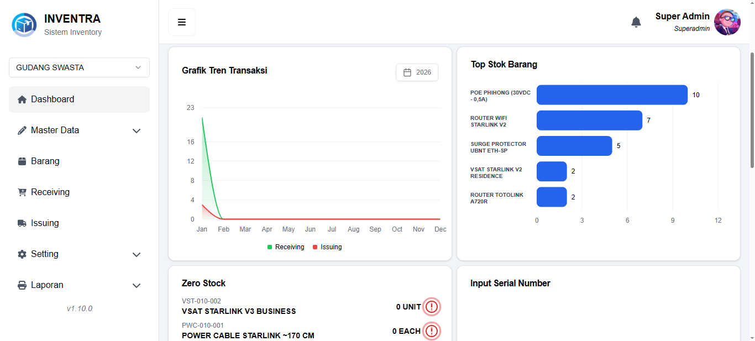
Task: Click the 2026 year selector button
Action: 417,72
